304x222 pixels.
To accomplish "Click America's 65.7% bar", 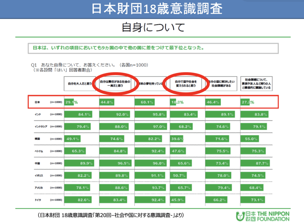I will click(181, 188).
